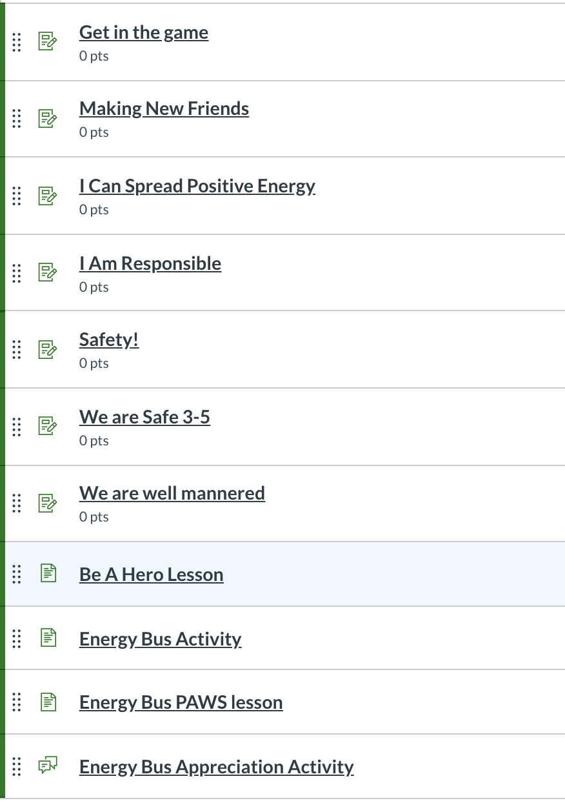Click the assignment icon beside I Am Responsible
The width and height of the screenshot is (565, 803).
pos(48,272)
